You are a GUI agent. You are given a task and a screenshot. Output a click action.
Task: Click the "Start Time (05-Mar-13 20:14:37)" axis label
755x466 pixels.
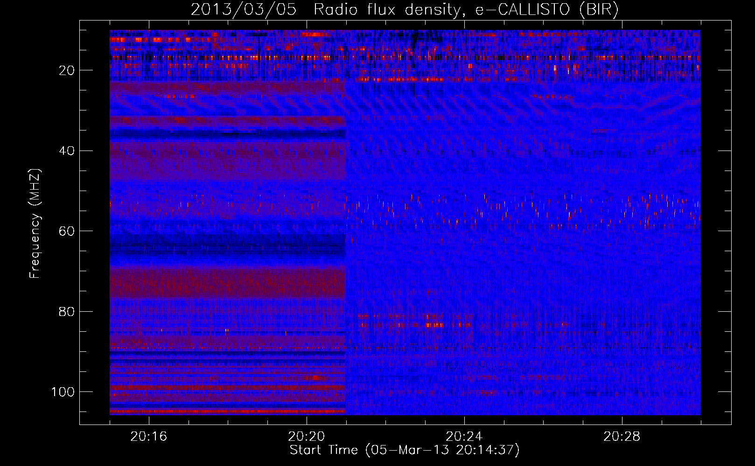405,450
